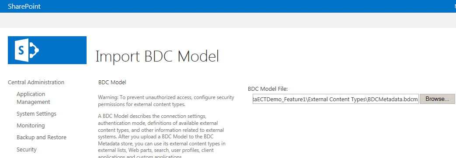The image size is (456, 158).
Task: Click the SharePoint logo tile
Action: click(x=47, y=50)
